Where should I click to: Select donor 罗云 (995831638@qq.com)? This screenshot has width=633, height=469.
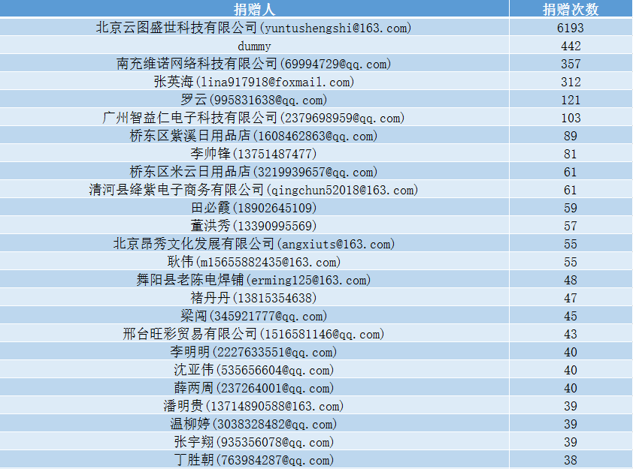pyautogui.click(x=254, y=100)
